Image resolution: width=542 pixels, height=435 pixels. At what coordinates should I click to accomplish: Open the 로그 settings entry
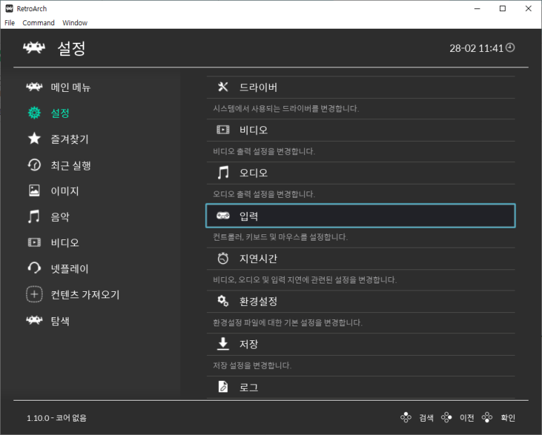pos(360,387)
